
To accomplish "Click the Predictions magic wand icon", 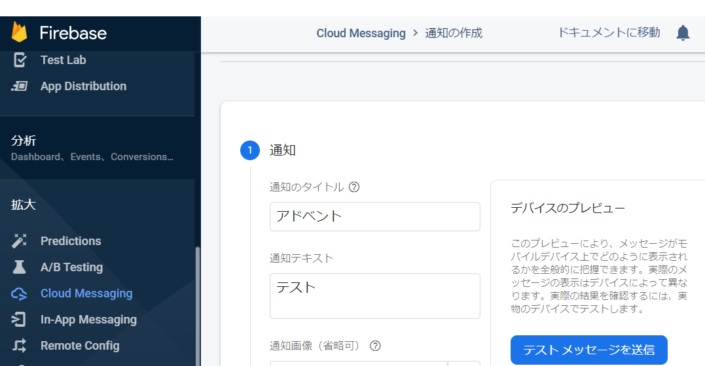I will [20, 241].
